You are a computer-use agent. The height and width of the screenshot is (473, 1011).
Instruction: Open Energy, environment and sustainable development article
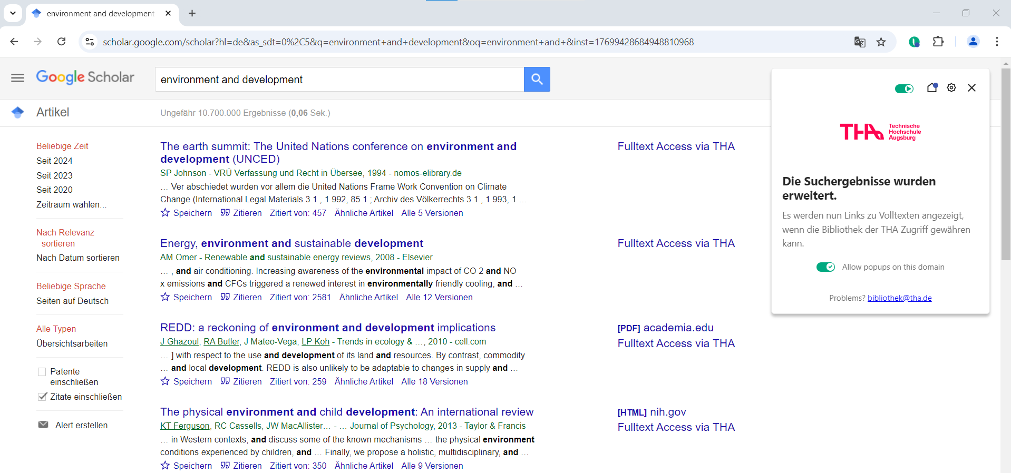point(291,243)
